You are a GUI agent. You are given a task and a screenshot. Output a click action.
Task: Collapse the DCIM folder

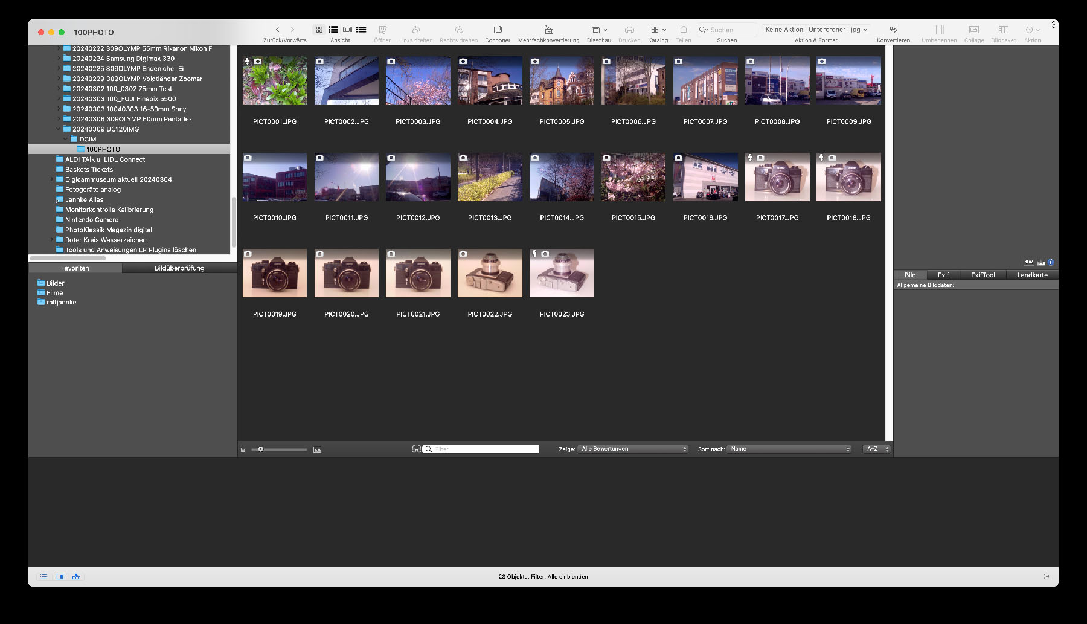click(x=66, y=139)
